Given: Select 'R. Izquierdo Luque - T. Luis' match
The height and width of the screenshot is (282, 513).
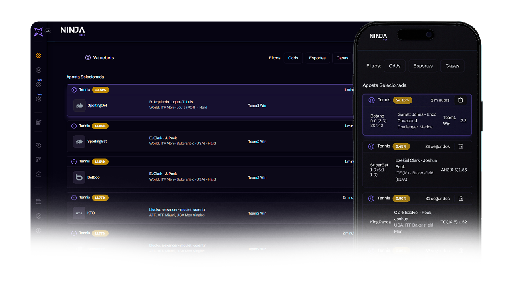Looking at the screenshot, I should (x=171, y=102).
